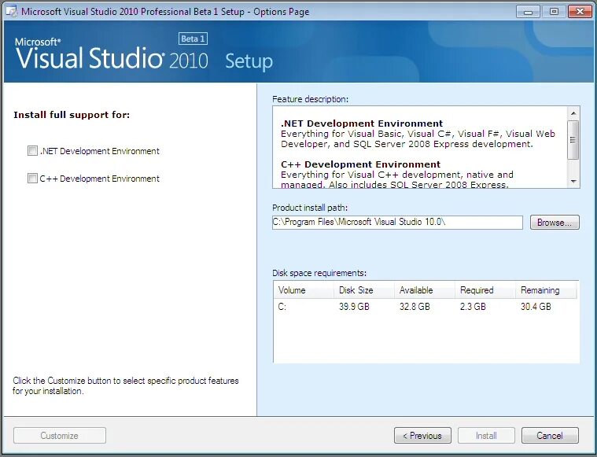This screenshot has height=457, width=597.
Task: Click the feature description scroll up arrow
Action: coord(573,113)
